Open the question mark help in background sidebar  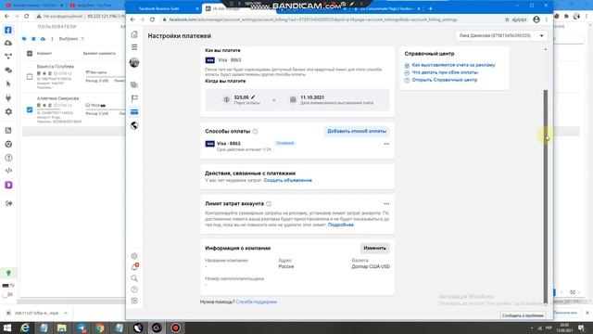tap(8, 158)
